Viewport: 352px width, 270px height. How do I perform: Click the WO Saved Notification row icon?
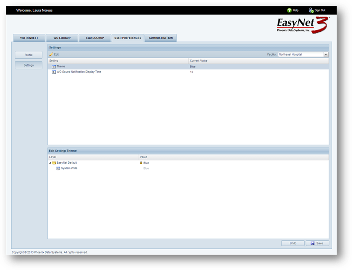click(54, 72)
